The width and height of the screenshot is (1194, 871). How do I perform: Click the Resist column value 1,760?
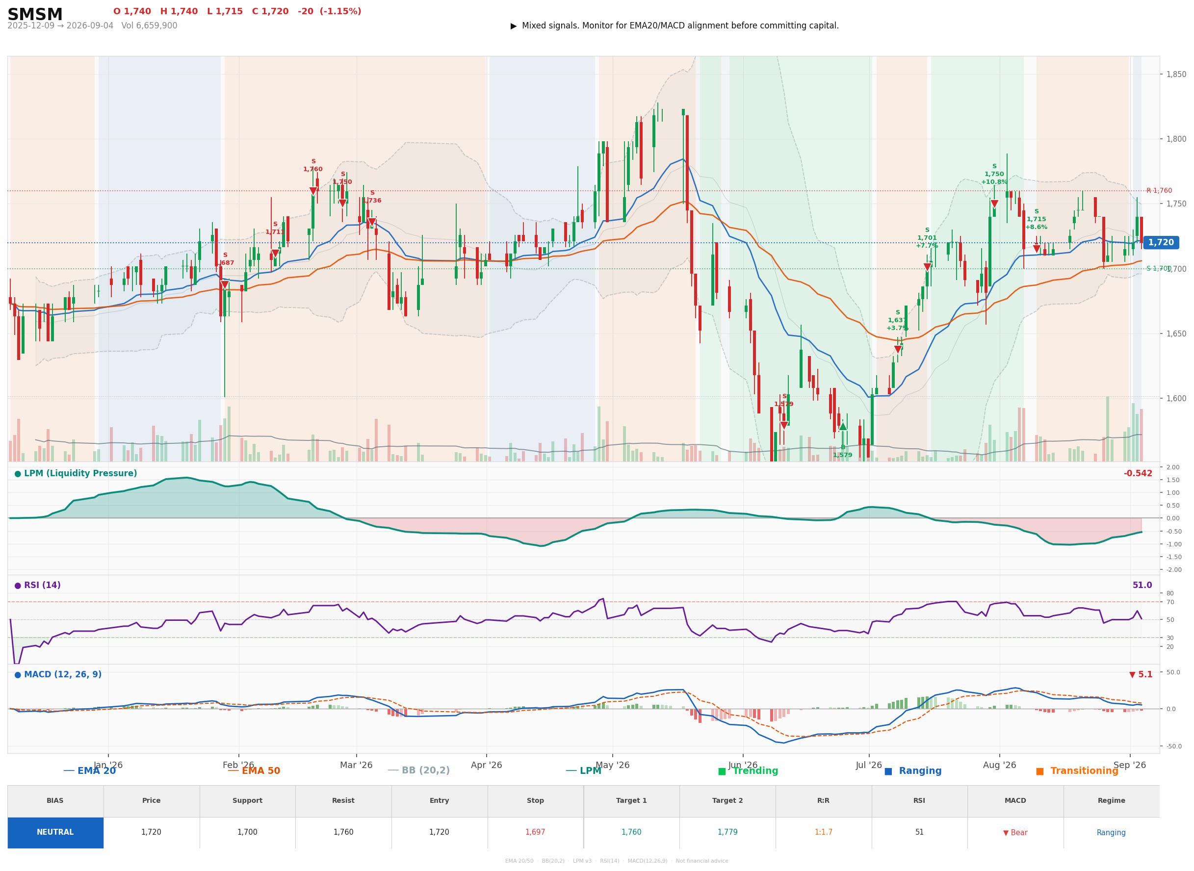coord(343,833)
